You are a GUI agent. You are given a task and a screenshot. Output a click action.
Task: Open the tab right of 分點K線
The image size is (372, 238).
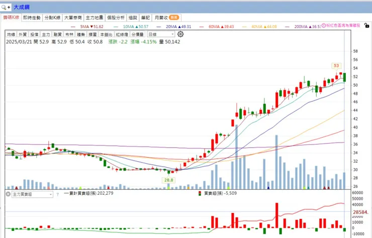pos(73,18)
